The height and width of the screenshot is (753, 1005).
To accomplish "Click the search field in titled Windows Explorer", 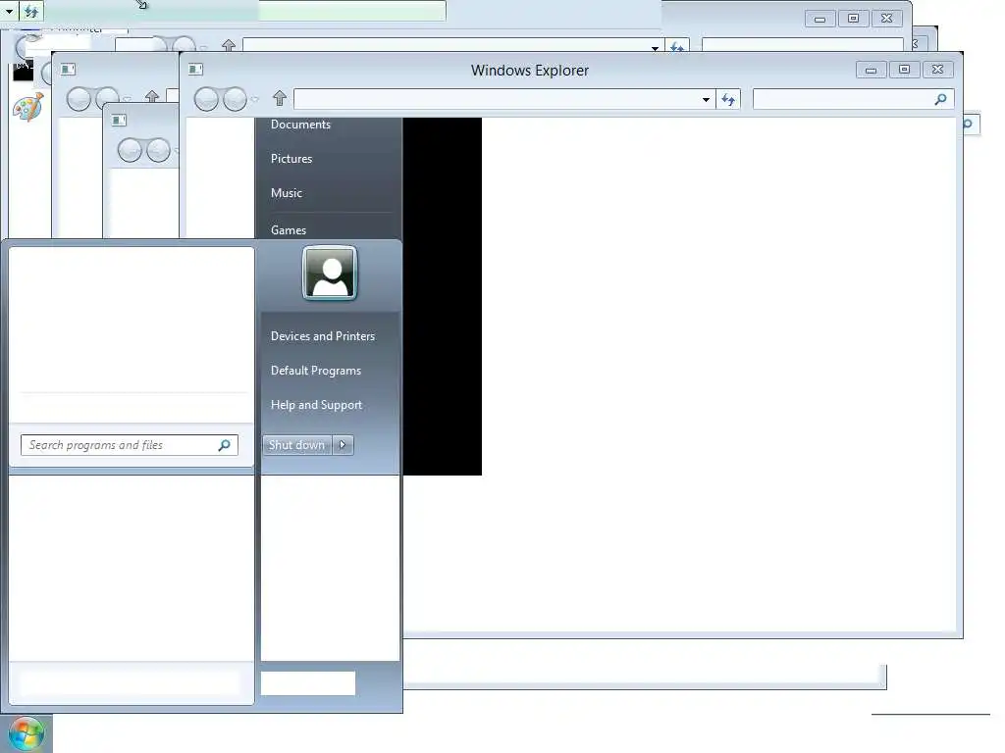I will [x=853, y=99].
